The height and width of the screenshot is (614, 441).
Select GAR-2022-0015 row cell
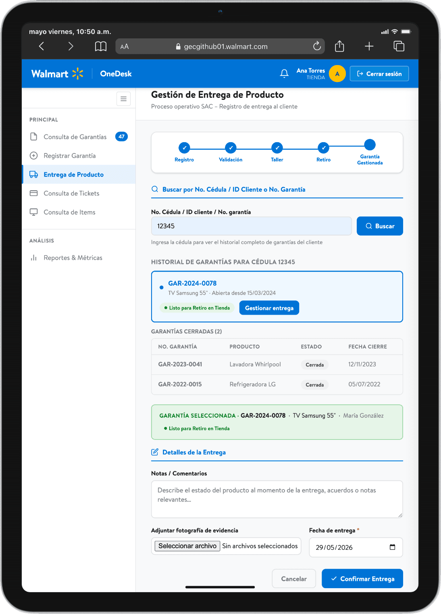coord(180,384)
